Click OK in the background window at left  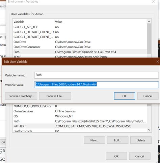pos(3,142)
